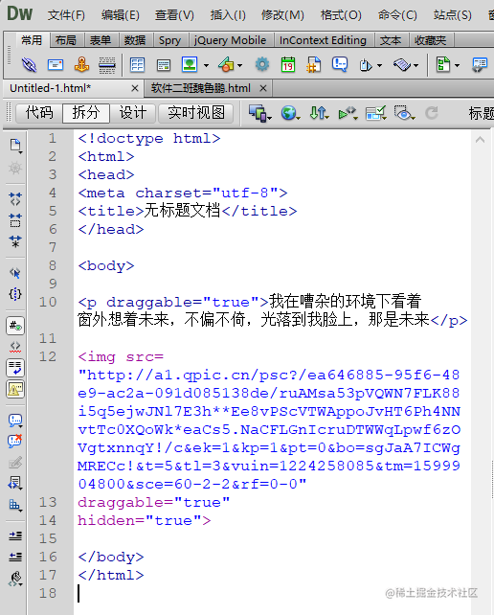Open the 插入(I) menu
The height and width of the screenshot is (615, 494).
click(x=228, y=15)
